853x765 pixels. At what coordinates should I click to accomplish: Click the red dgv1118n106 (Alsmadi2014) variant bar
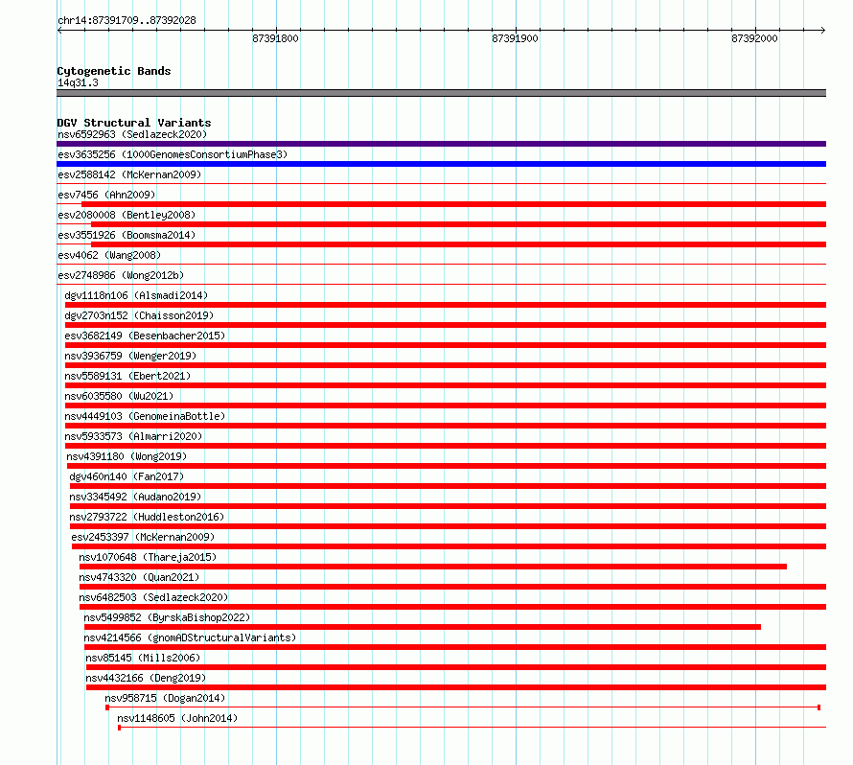click(x=446, y=305)
